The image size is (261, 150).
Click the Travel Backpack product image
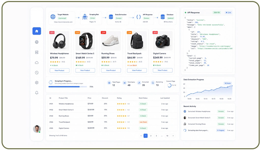[137, 41]
